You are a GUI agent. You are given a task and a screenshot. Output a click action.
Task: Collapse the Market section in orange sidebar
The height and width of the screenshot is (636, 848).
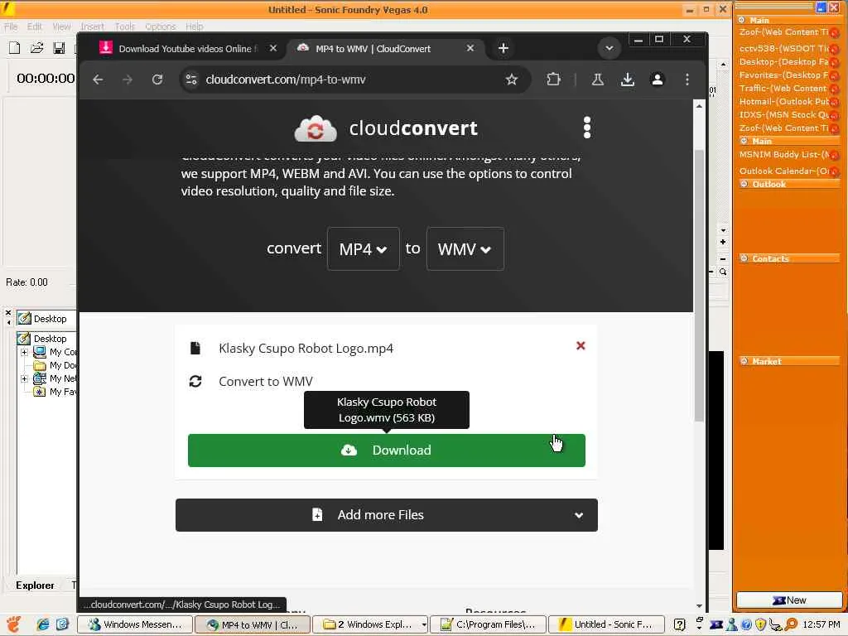744,361
